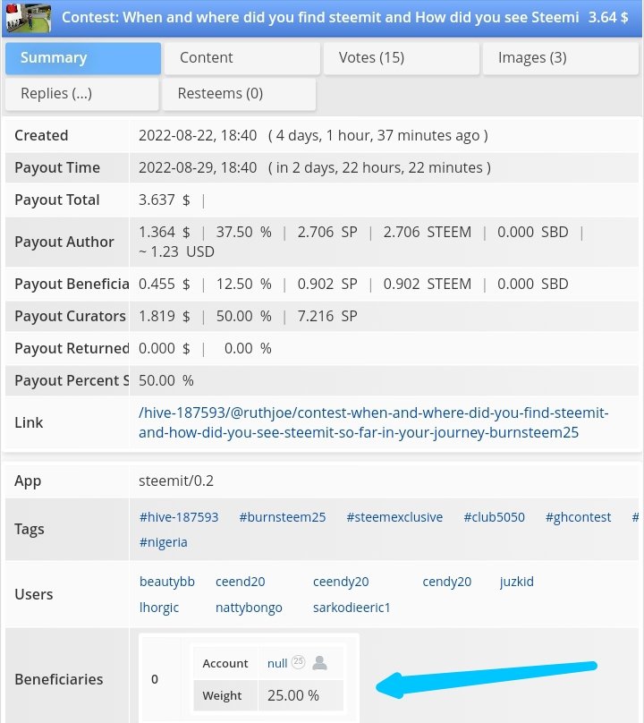Visit user juzkid
Viewport: 644px width, 723px height.
coord(516,582)
